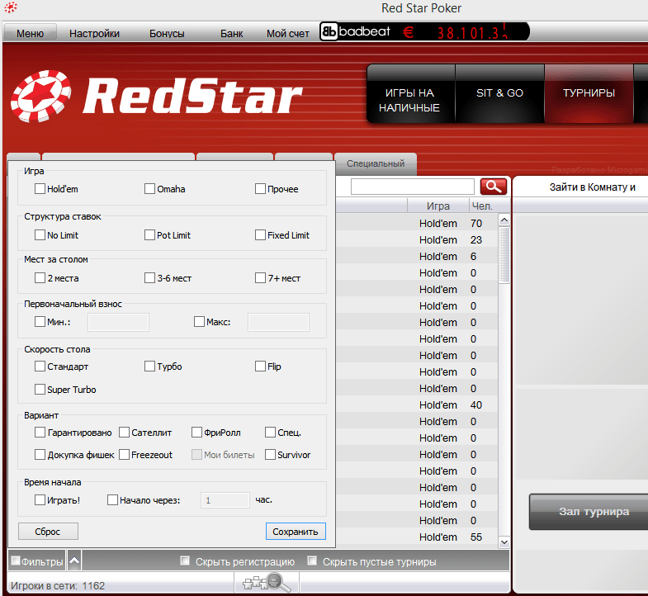Click the Сброс reset button
The image size is (648, 596).
[x=48, y=531]
